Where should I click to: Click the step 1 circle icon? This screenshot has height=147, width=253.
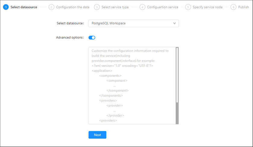(6, 7)
